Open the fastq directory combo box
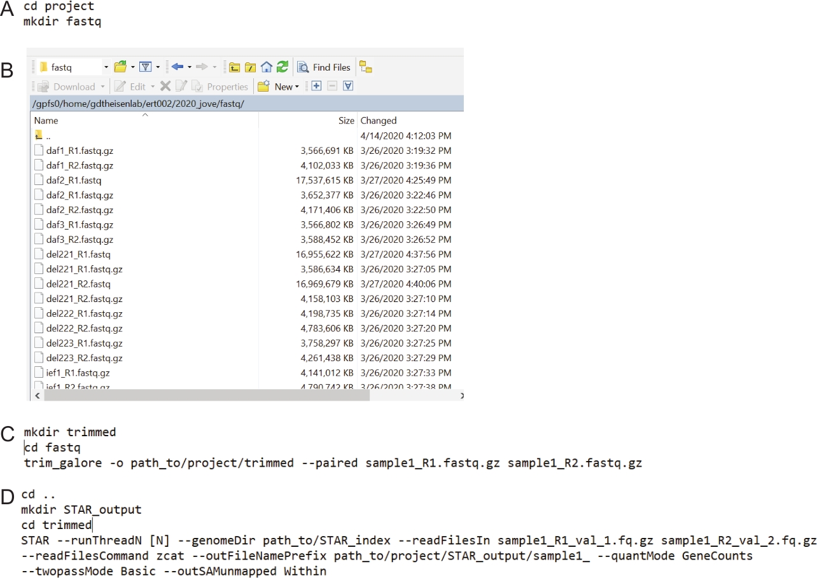Viewport: 817px width, 578px height. (73, 67)
